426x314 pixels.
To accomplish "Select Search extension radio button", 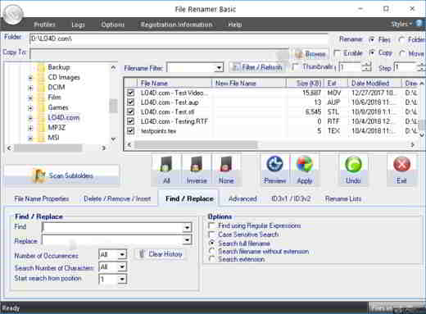I will 211,259.
